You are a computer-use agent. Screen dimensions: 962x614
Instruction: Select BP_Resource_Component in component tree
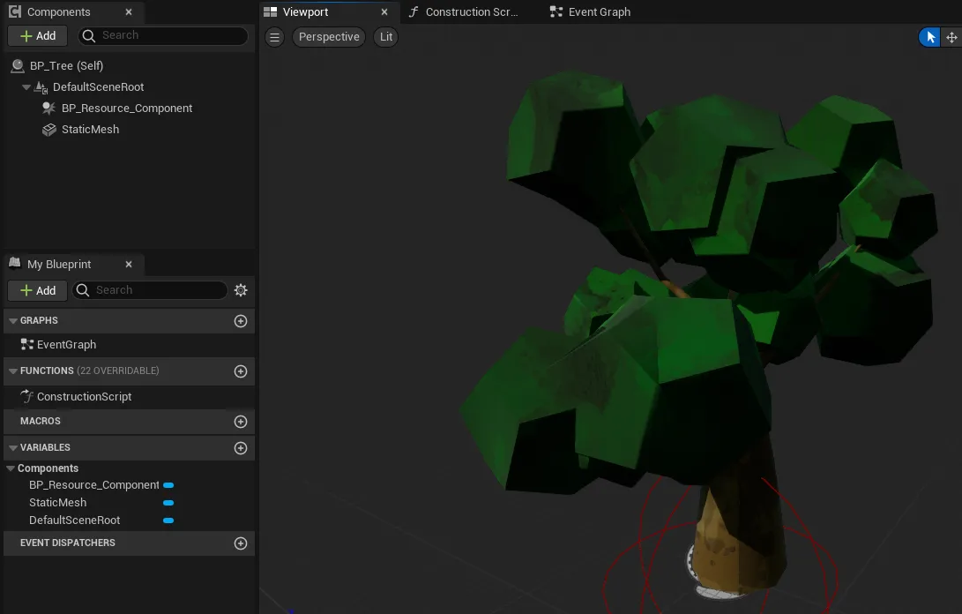pyautogui.click(x=127, y=108)
